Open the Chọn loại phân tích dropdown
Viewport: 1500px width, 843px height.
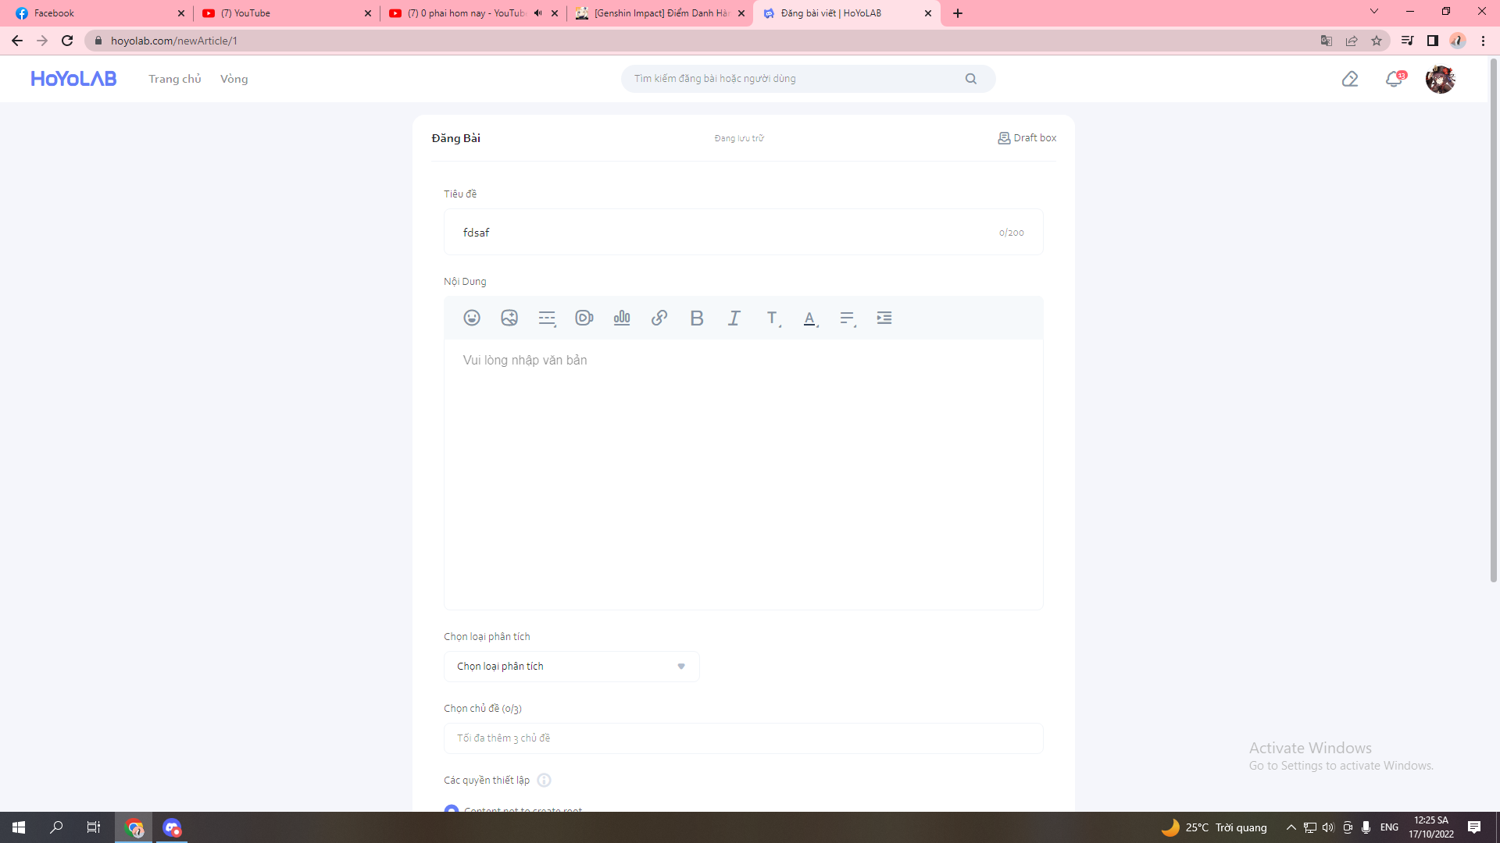pyautogui.click(x=571, y=667)
